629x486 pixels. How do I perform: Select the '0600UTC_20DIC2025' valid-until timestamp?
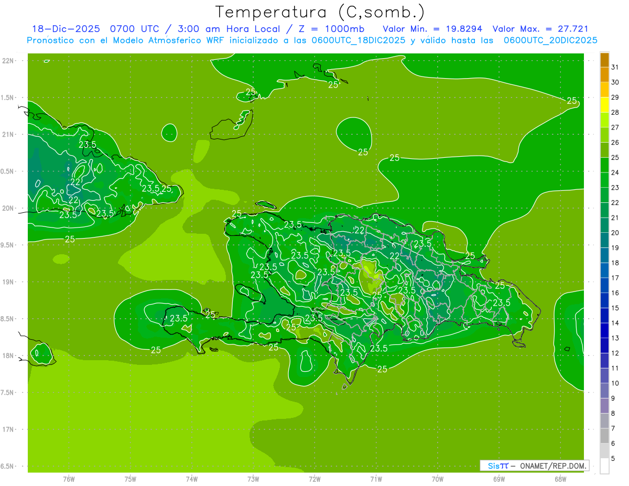pyautogui.click(x=551, y=40)
